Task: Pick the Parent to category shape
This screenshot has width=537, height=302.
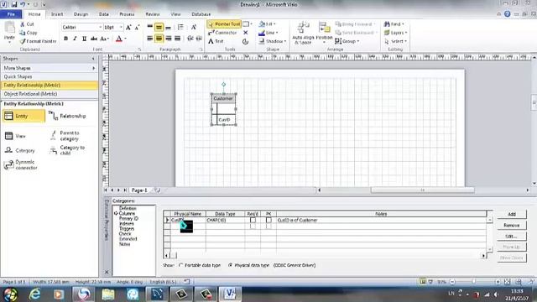Action: tap(65, 136)
